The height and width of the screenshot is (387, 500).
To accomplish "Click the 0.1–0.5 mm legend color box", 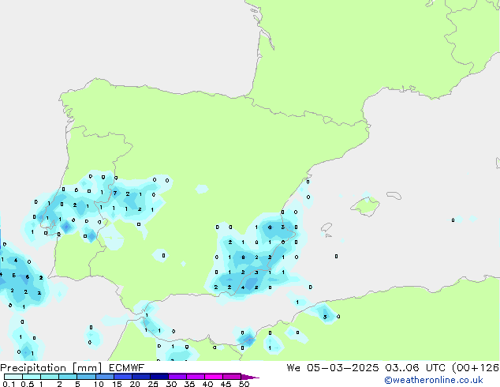I will (x=13, y=377).
